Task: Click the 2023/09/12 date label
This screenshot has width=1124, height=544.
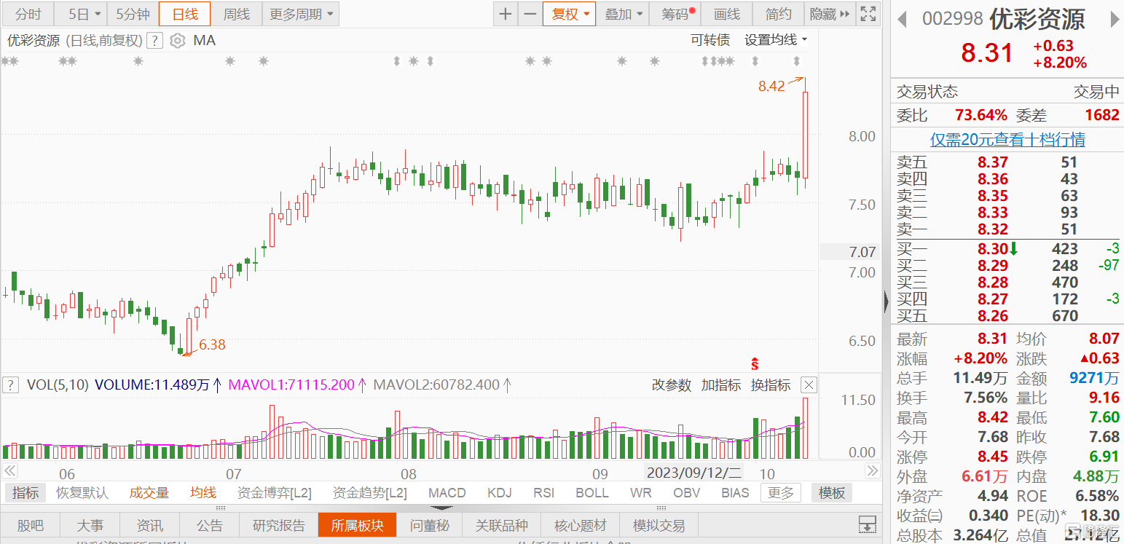Action: [x=694, y=473]
